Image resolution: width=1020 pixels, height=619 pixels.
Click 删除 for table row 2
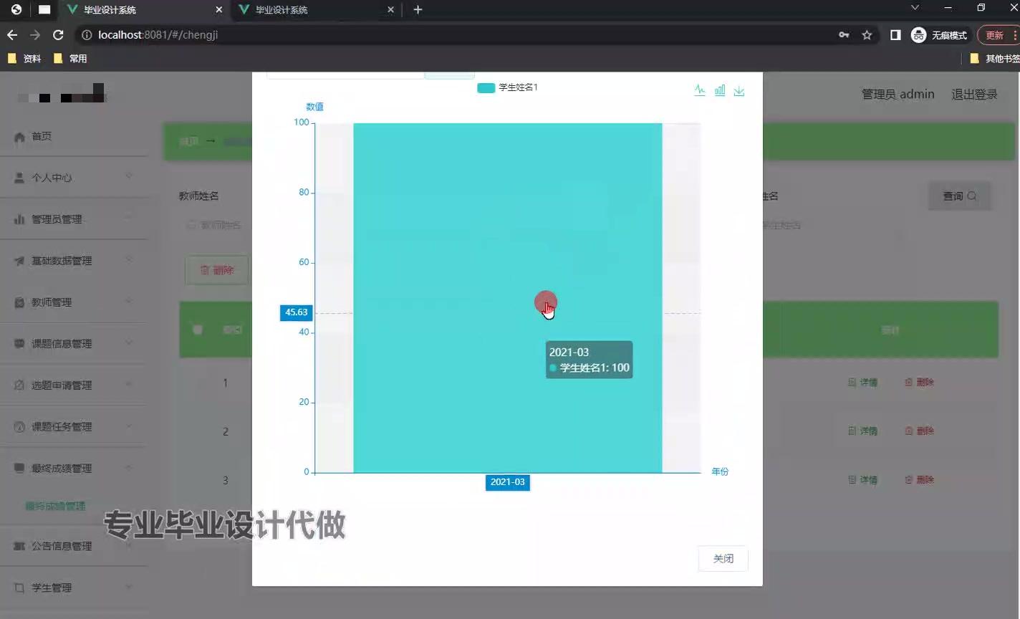click(x=919, y=431)
